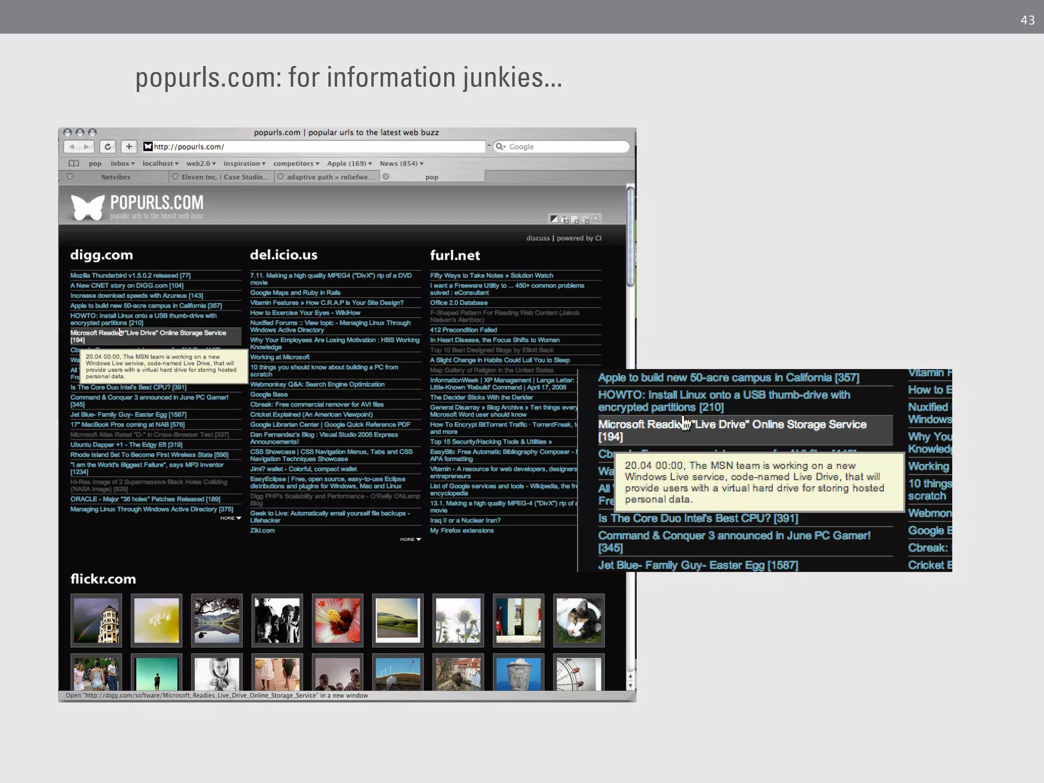This screenshot has width=1044, height=783.
Task: Open the calico cat flickr photo
Action: point(579,620)
